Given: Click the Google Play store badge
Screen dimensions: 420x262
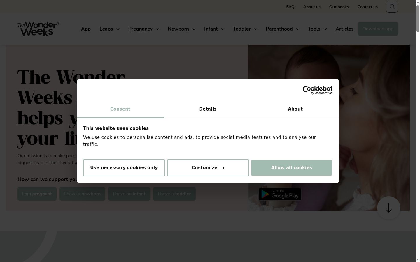Looking at the screenshot, I should click(280, 194).
